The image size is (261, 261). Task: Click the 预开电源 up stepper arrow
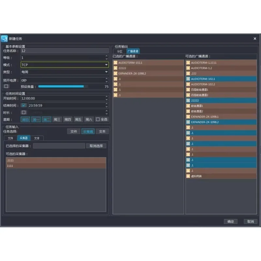tap(107, 78)
